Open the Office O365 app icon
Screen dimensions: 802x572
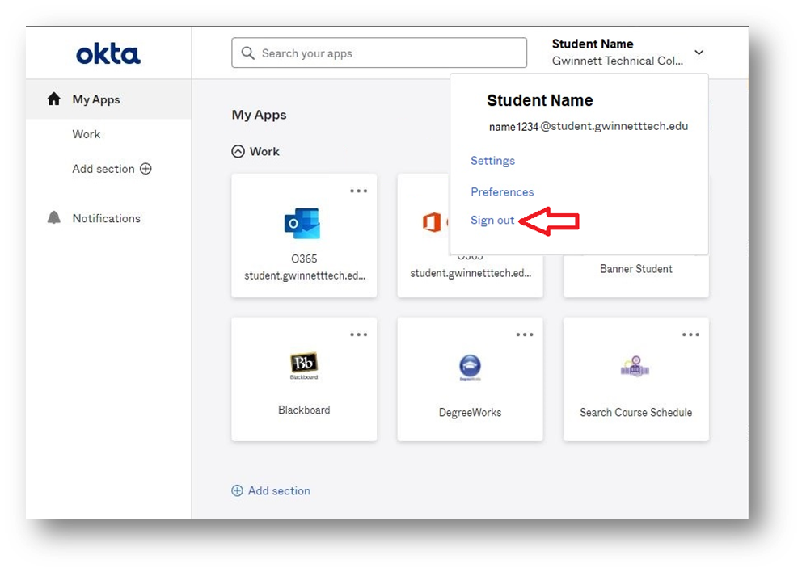433,222
